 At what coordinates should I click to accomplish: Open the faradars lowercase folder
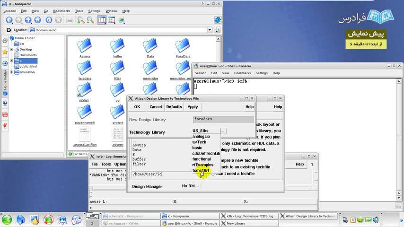tap(85, 70)
